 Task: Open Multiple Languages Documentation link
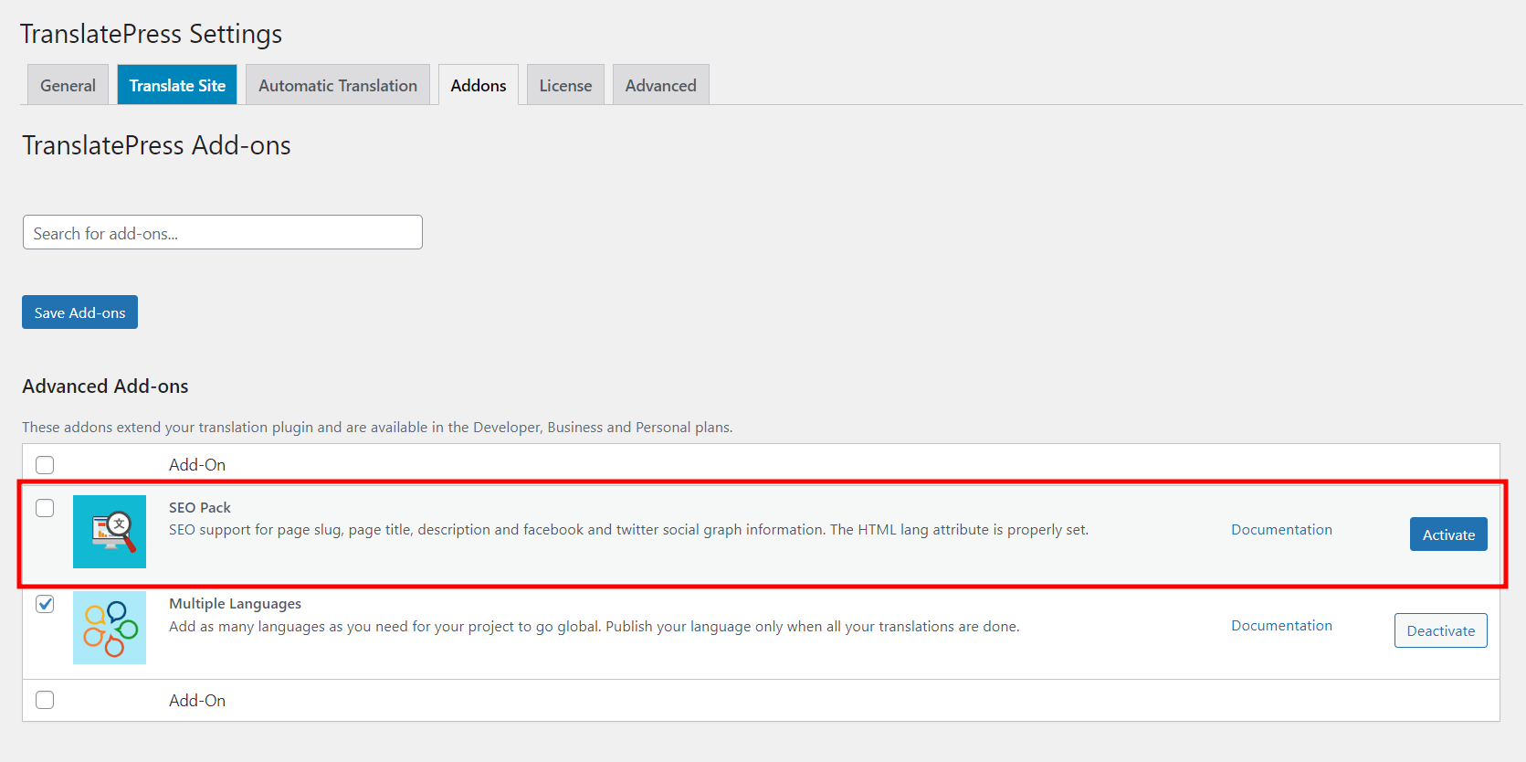pos(1281,626)
